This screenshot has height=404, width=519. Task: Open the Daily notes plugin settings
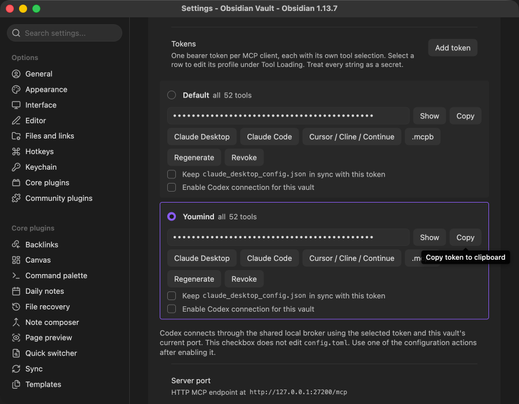click(x=44, y=291)
